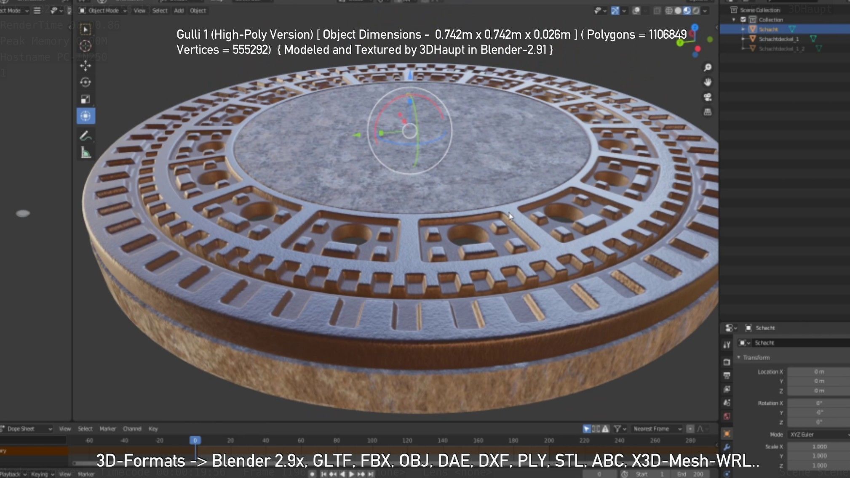Jump to the first frame
Viewport: 850px width, 478px height.
(x=324, y=474)
